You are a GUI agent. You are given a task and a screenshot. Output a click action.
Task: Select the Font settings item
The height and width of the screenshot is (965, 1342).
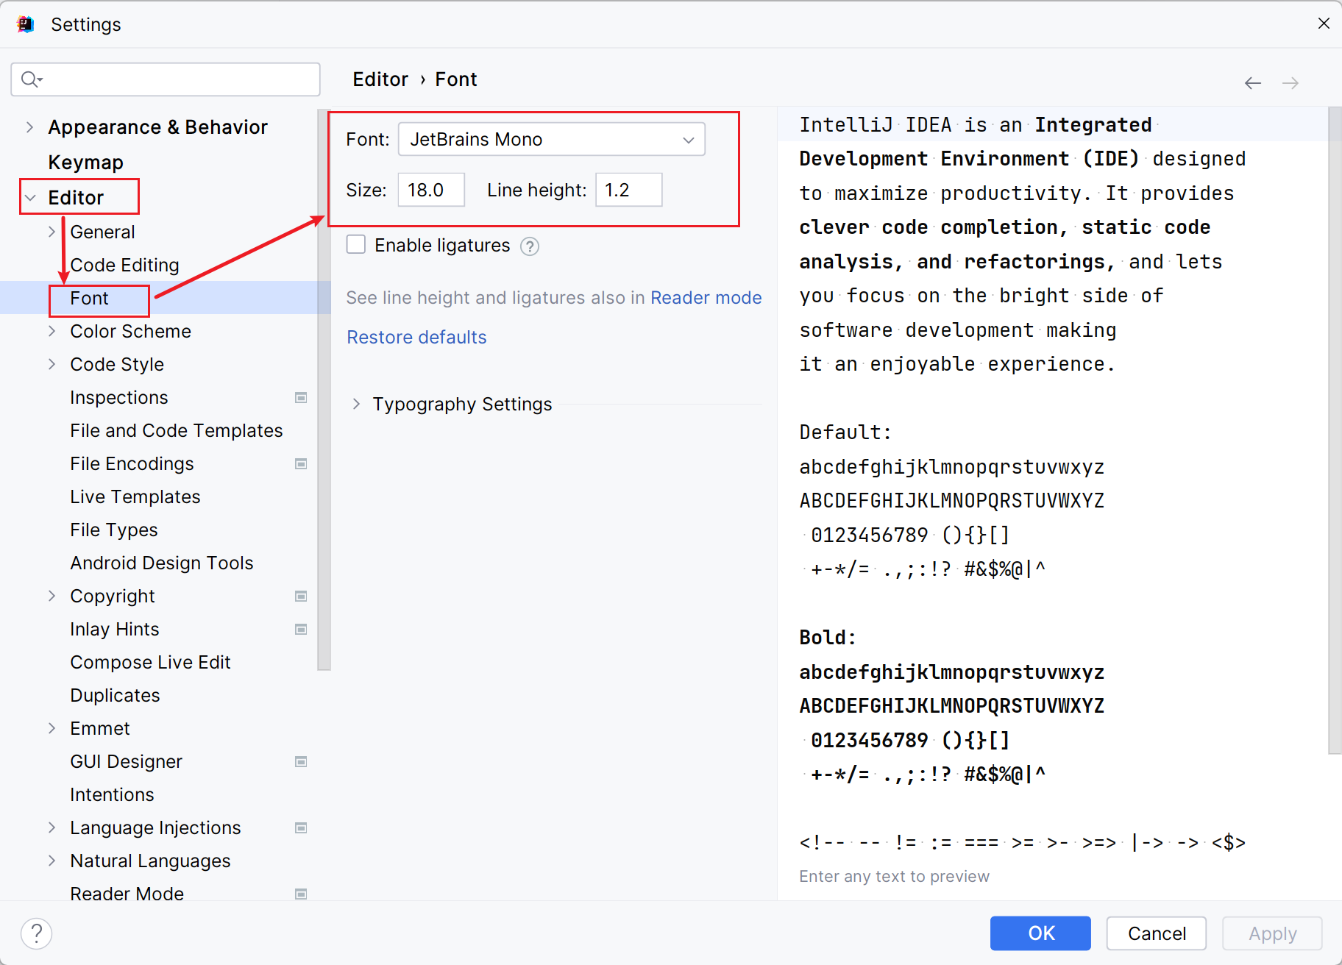(89, 298)
